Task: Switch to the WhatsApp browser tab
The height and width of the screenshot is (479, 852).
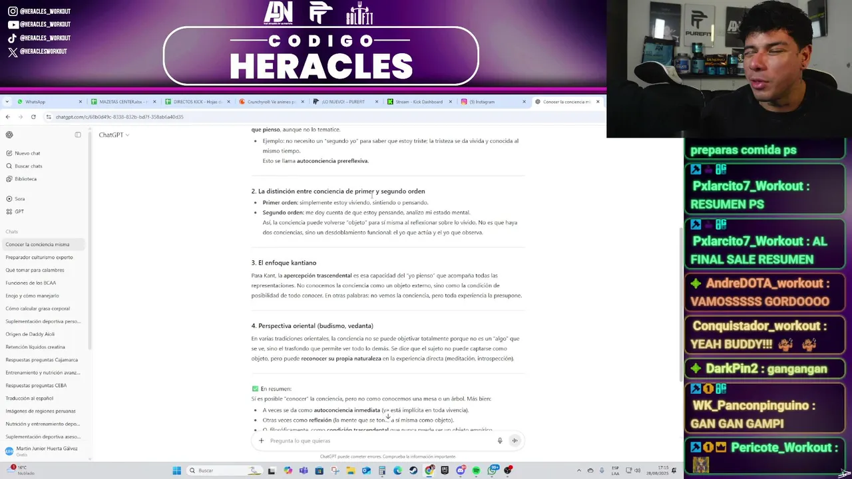Action: pyautogui.click(x=49, y=102)
